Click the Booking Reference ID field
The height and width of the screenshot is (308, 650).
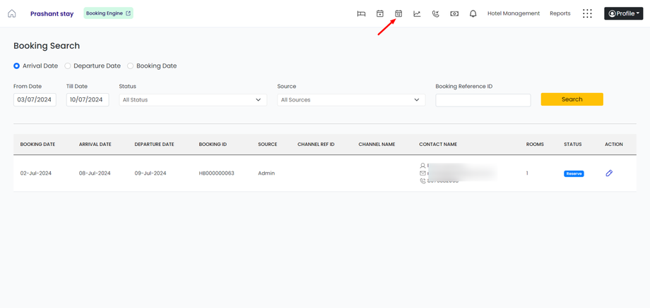coord(483,100)
